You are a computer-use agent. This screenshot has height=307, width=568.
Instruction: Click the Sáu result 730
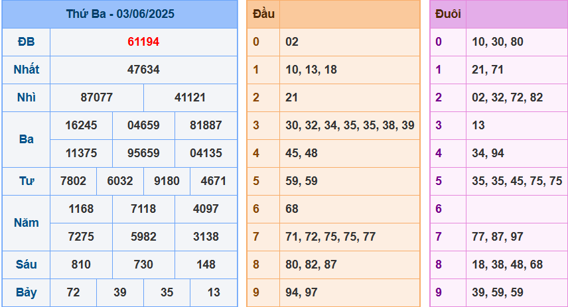[143, 265]
